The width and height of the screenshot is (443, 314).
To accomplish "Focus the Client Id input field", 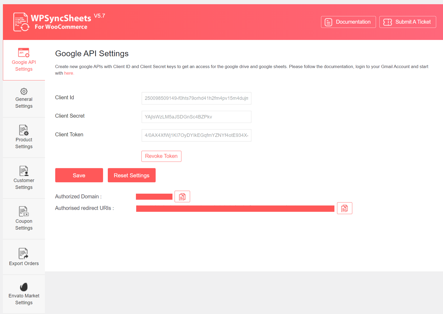I will coord(196,98).
